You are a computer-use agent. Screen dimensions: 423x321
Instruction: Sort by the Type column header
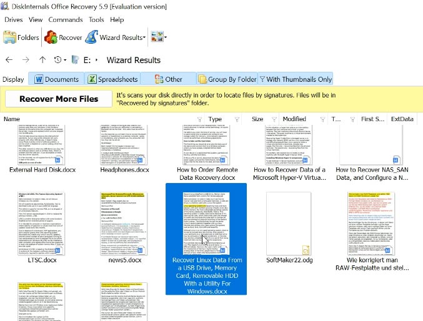(x=215, y=119)
